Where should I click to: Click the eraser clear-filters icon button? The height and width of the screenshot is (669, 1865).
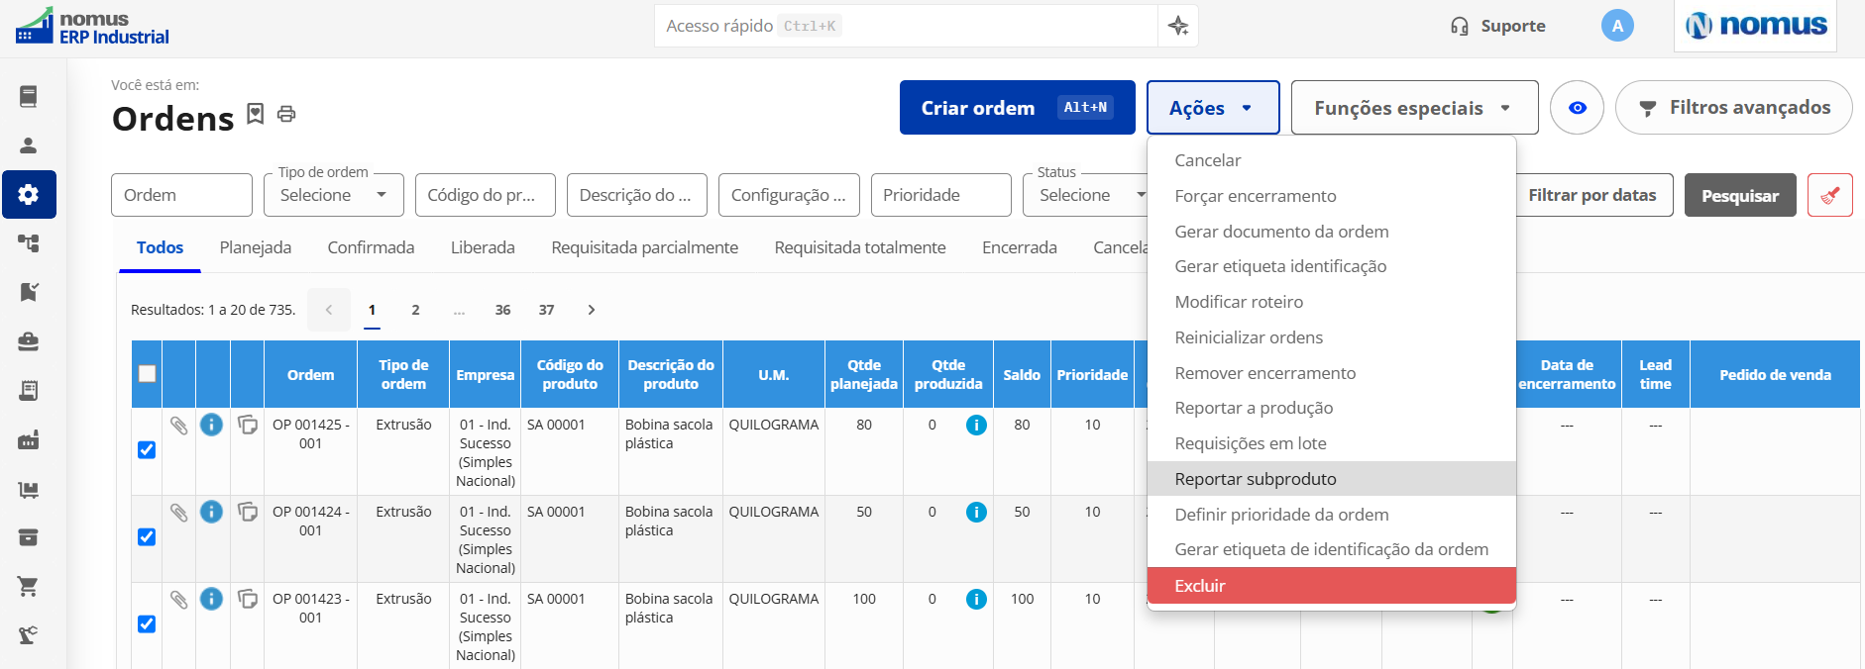click(x=1829, y=195)
